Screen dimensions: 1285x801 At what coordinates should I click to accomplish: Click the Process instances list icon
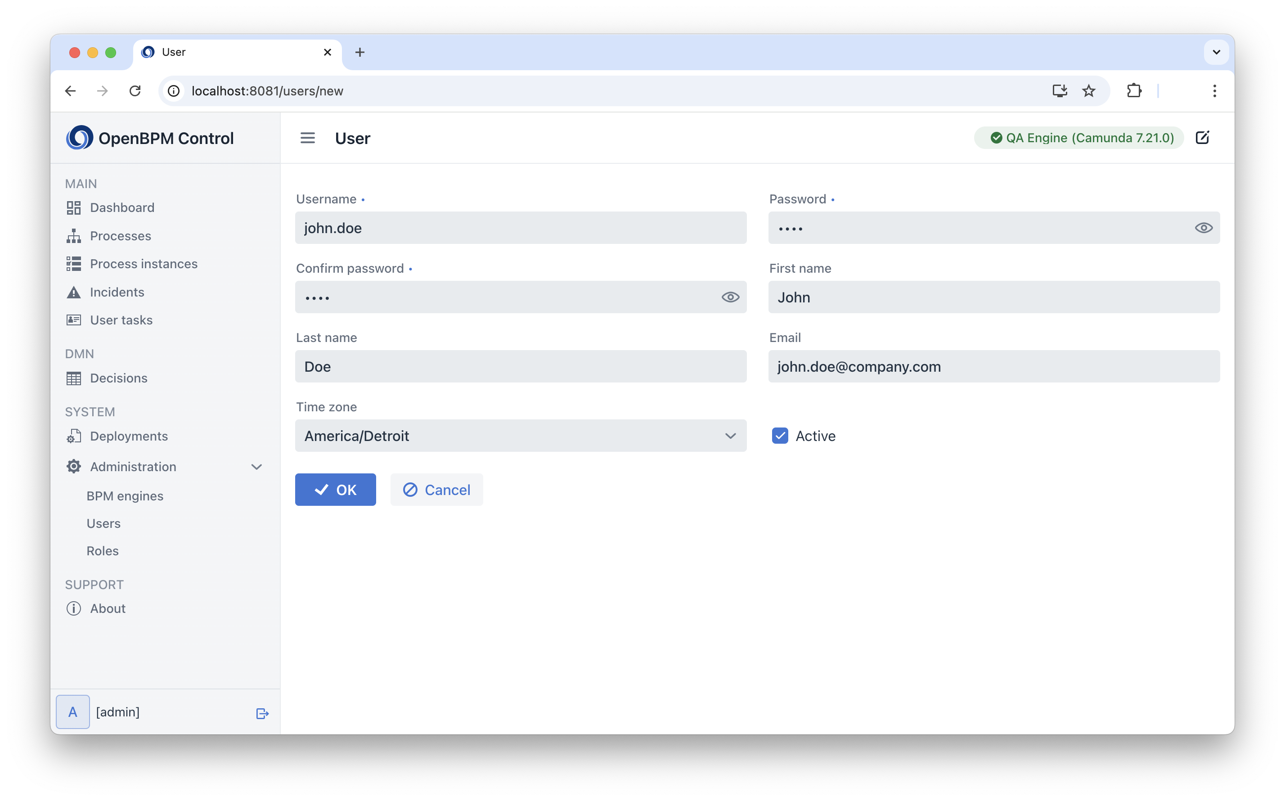74,264
